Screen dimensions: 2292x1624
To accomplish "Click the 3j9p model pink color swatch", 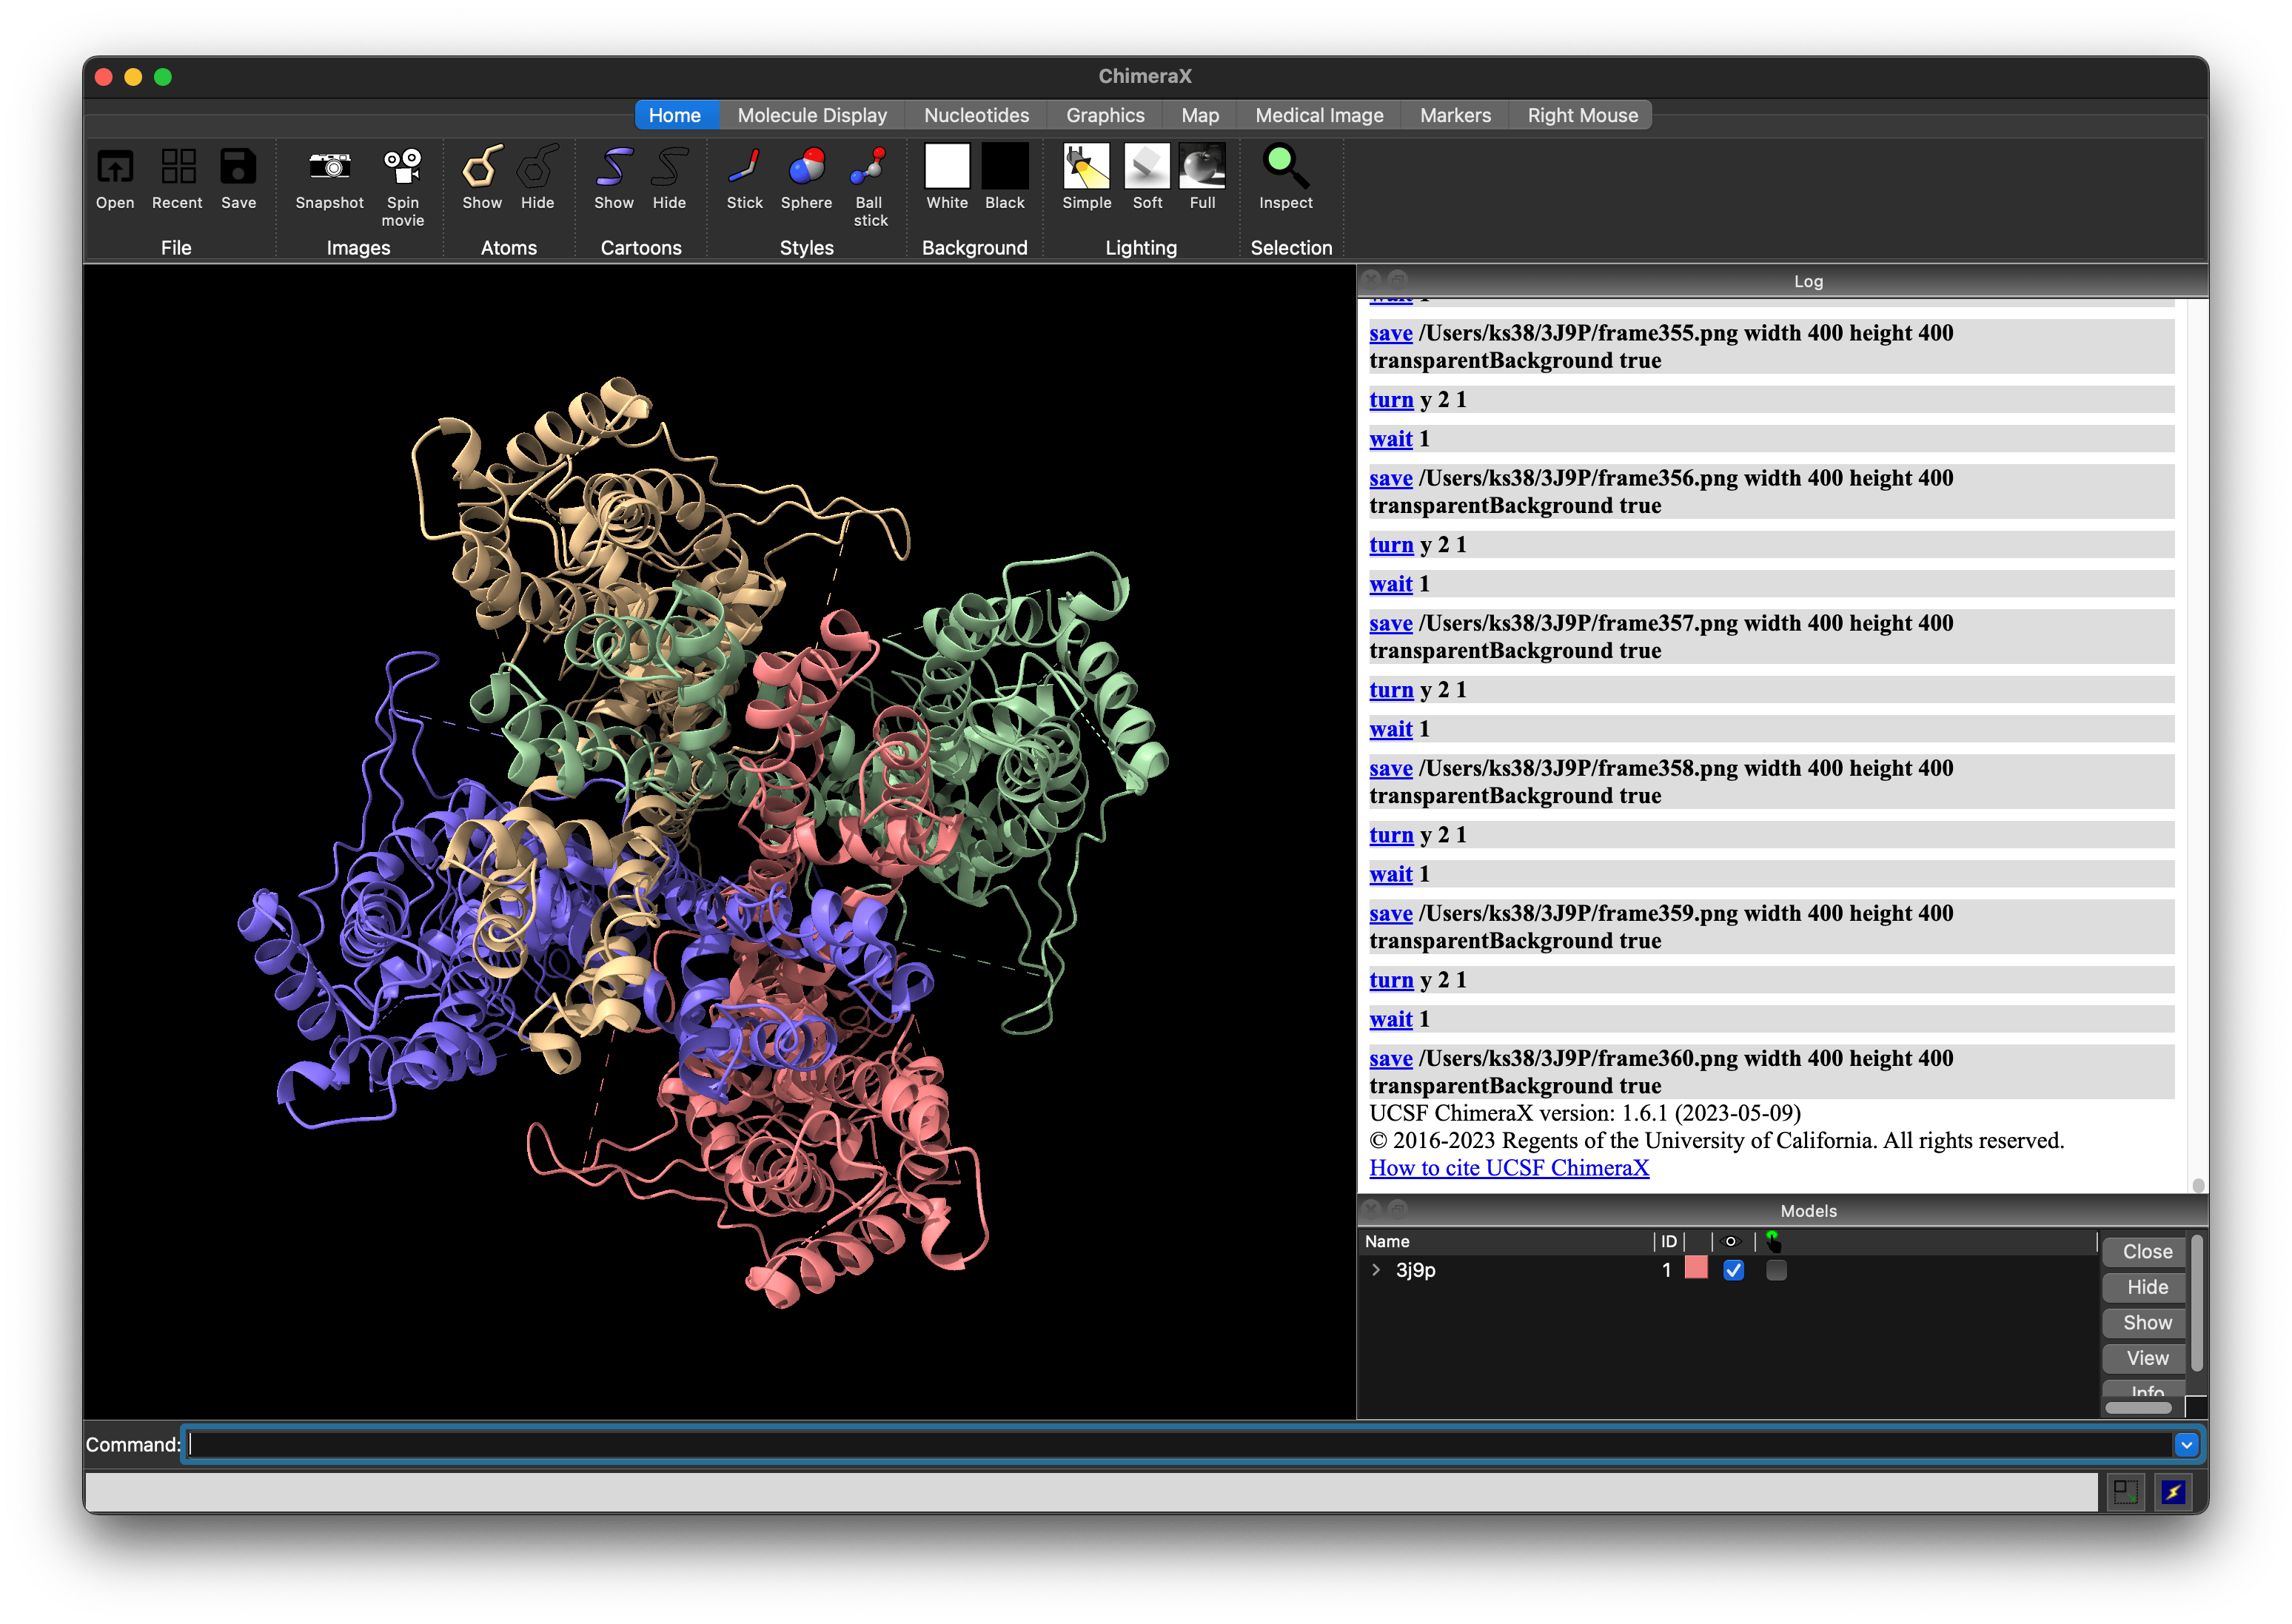I will coord(1696,1269).
